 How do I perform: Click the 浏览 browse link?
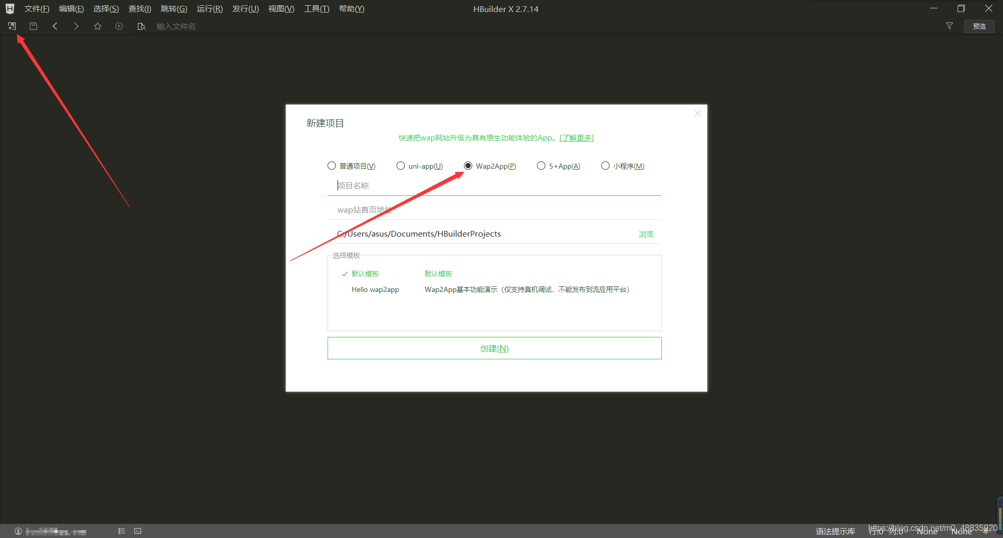tap(646, 234)
